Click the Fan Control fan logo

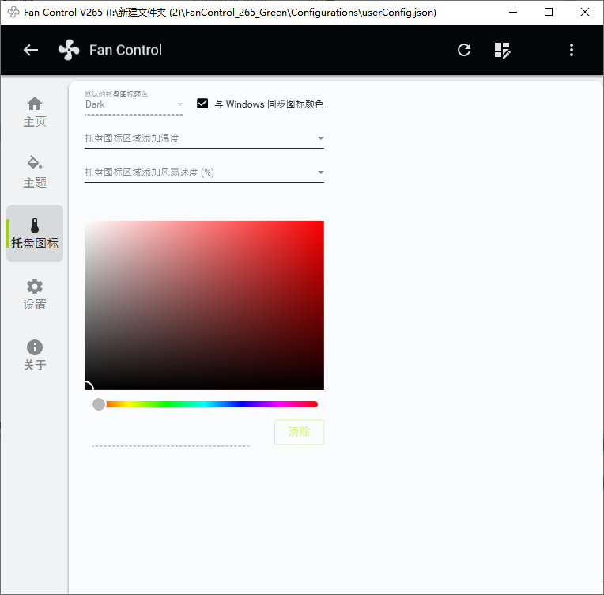click(69, 50)
